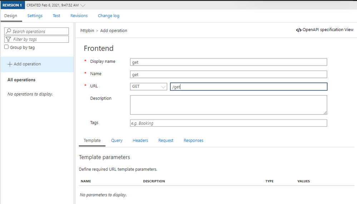
Task: Go to the Revisions tab
Action: pyautogui.click(x=79, y=16)
